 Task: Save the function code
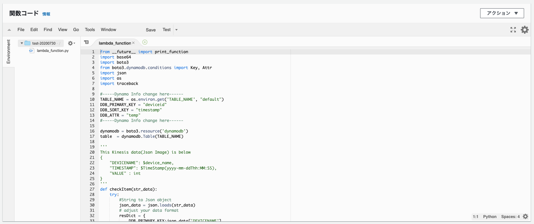pyautogui.click(x=151, y=30)
